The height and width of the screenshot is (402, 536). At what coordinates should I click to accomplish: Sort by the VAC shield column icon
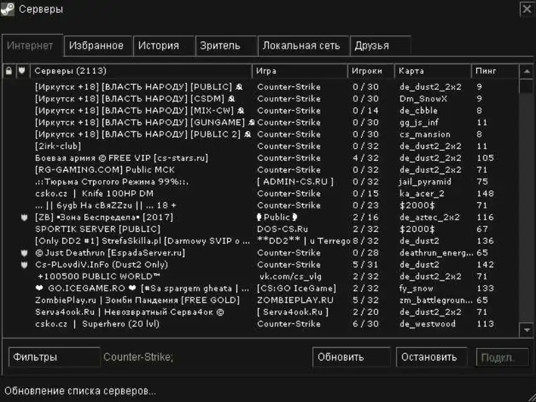pyautogui.click(x=22, y=71)
